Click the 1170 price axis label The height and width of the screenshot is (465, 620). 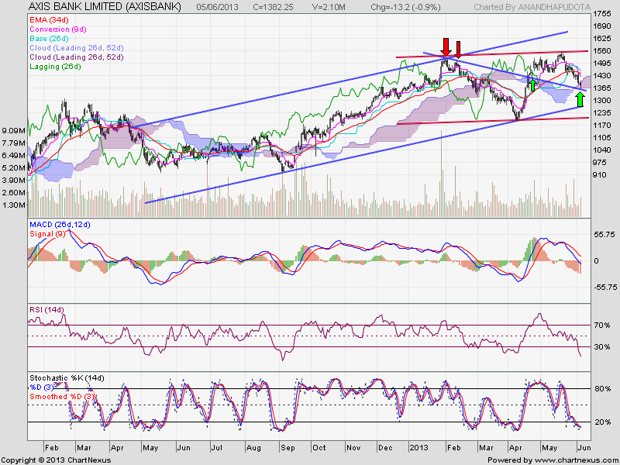point(602,126)
